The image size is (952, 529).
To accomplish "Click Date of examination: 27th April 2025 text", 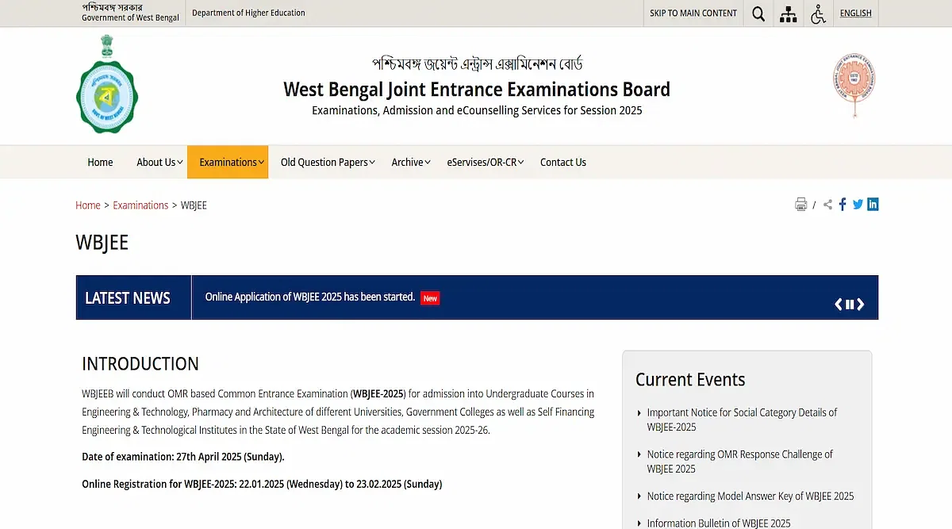I will tap(183, 457).
